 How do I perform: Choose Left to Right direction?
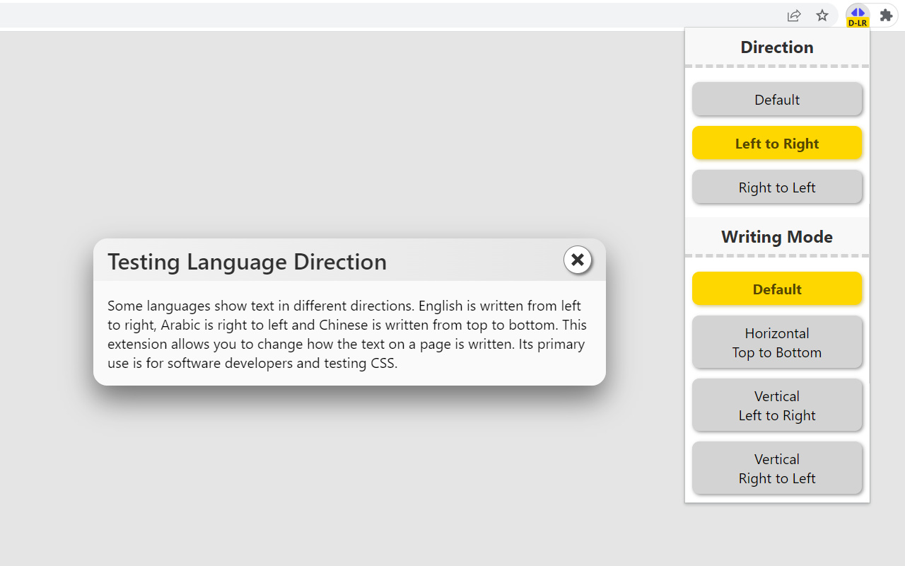777,143
